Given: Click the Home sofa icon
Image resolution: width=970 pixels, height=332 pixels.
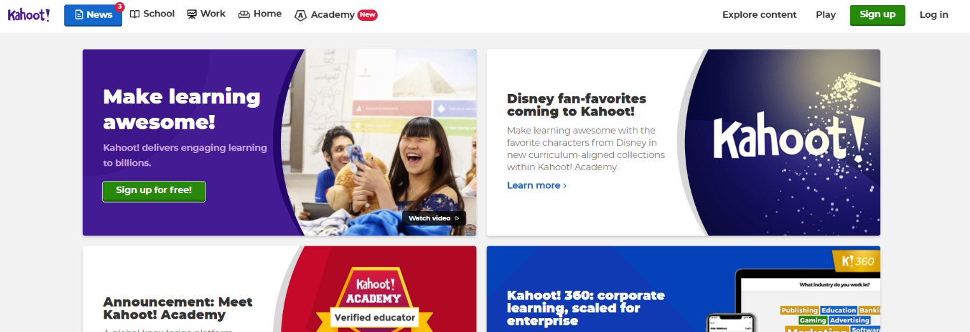Looking at the screenshot, I should 244,15.
